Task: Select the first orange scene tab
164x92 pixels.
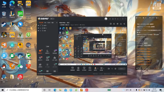Action: tap(41, 23)
